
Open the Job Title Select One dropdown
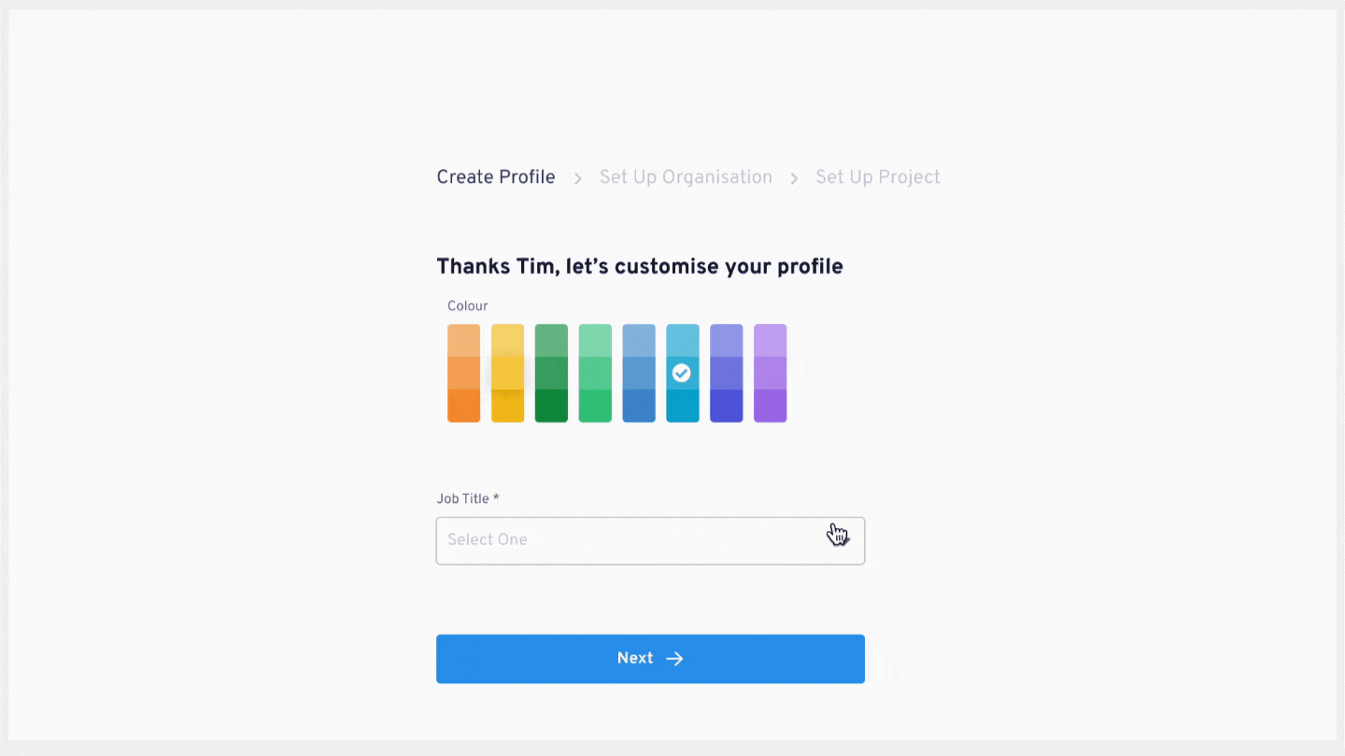[x=650, y=540]
